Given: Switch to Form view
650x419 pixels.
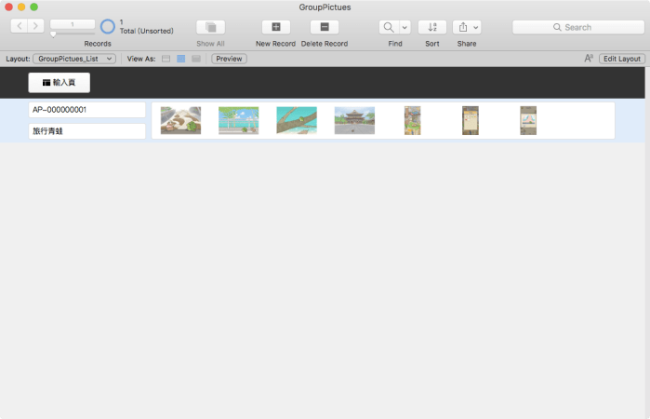Looking at the screenshot, I should point(166,59).
